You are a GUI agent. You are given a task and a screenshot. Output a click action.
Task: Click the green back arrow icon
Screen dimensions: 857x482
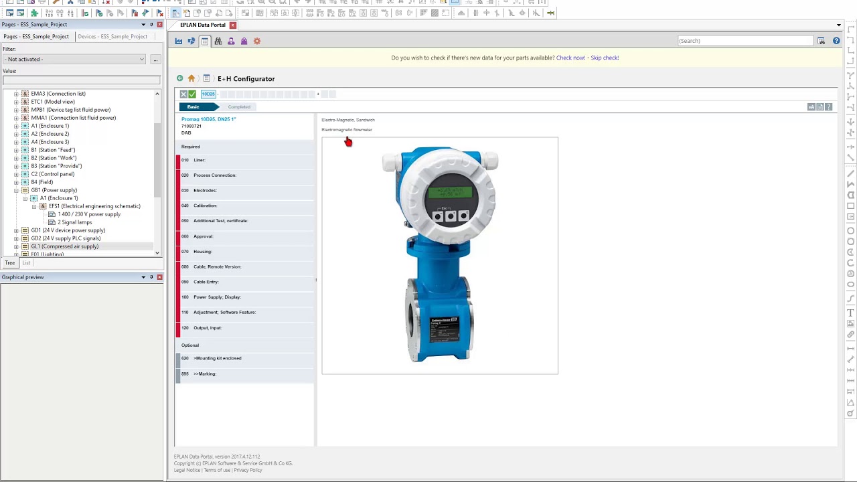(x=179, y=78)
